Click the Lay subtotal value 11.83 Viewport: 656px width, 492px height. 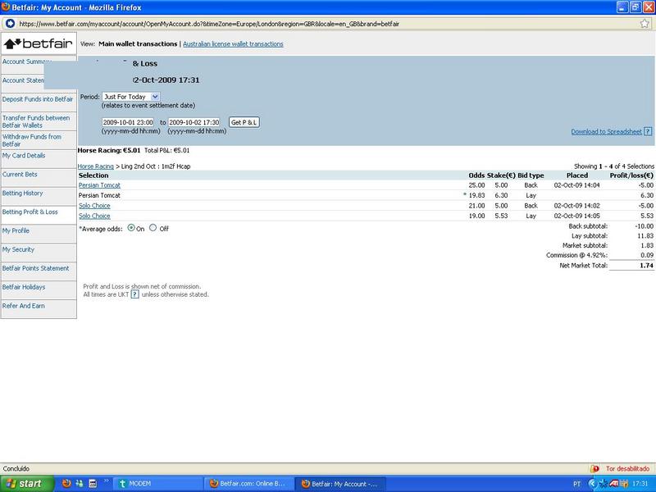(646, 235)
